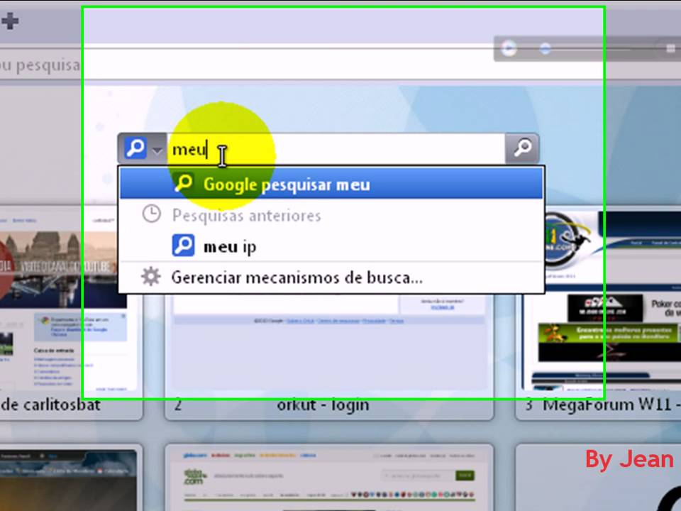
Task: Click the search engine icon in search box
Action: tap(135, 148)
